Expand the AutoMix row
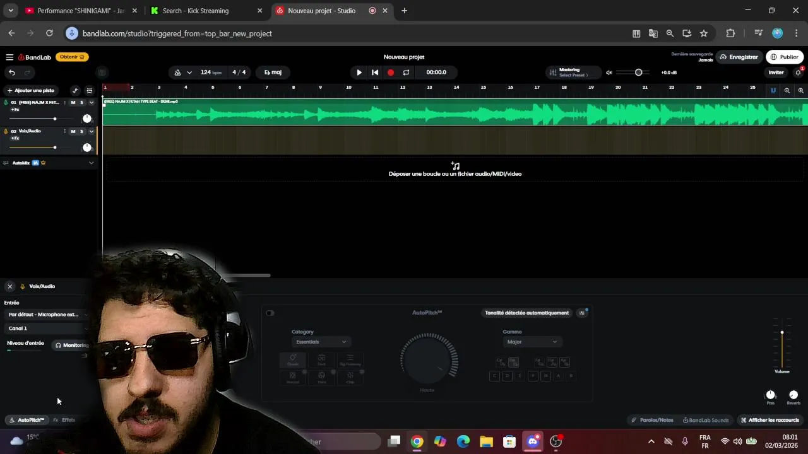 click(91, 163)
